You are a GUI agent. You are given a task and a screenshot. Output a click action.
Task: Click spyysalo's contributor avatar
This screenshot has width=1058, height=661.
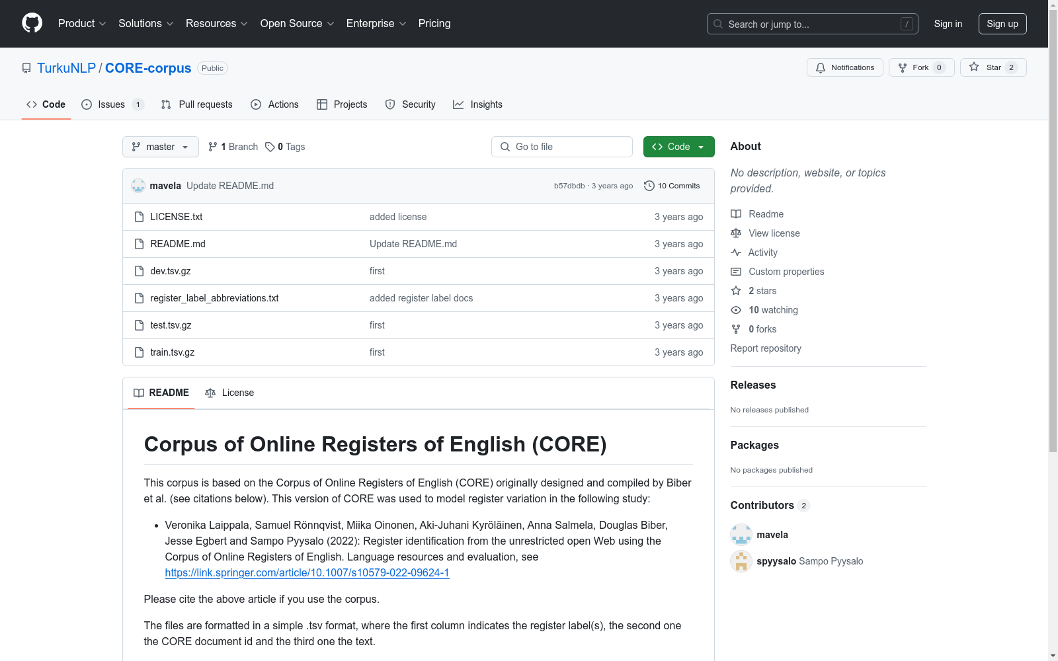click(741, 561)
